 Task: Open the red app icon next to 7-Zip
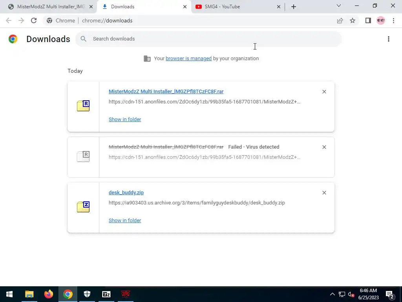click(x=126, y=294)
